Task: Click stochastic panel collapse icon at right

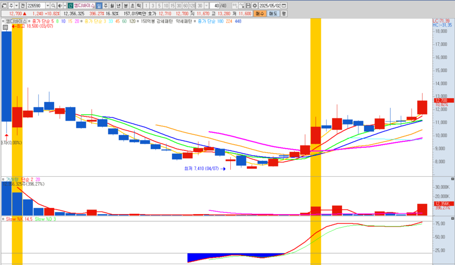Action: (452, 218)
